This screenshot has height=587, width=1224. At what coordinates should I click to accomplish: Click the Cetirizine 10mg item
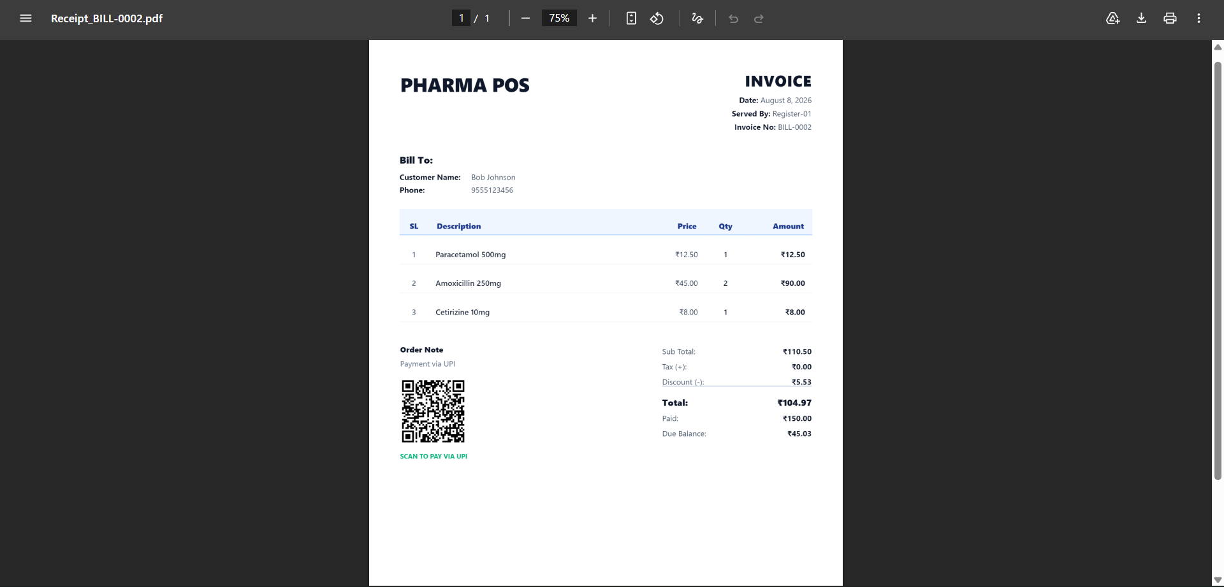pyautogui.click(x=462, y=313)
